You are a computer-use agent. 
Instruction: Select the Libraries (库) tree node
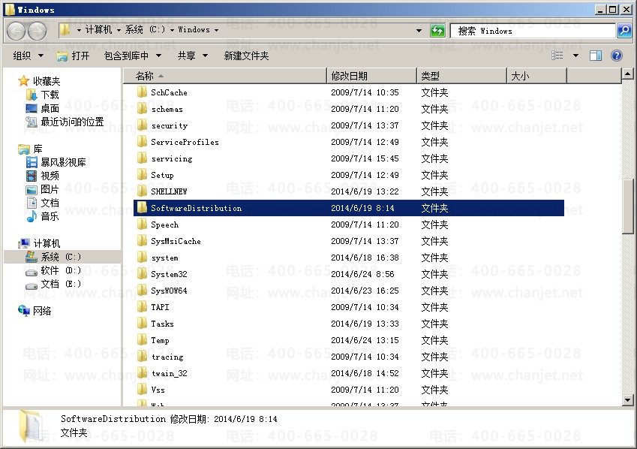click(31, 149)
